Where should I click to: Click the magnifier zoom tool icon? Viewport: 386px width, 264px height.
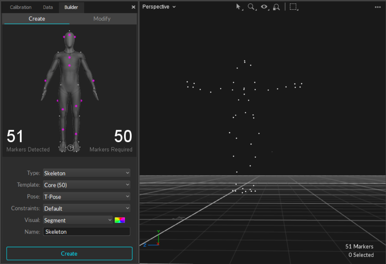tap(251, 7)
